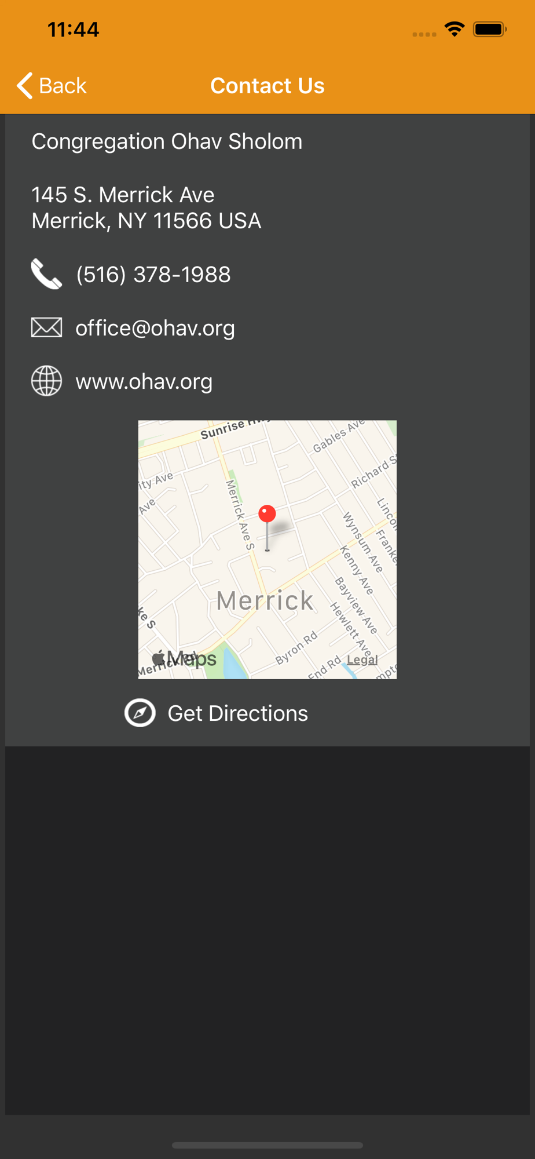535x1159 pixels.
Task: Open the Merrick map thumbnail
Action: 267,549
